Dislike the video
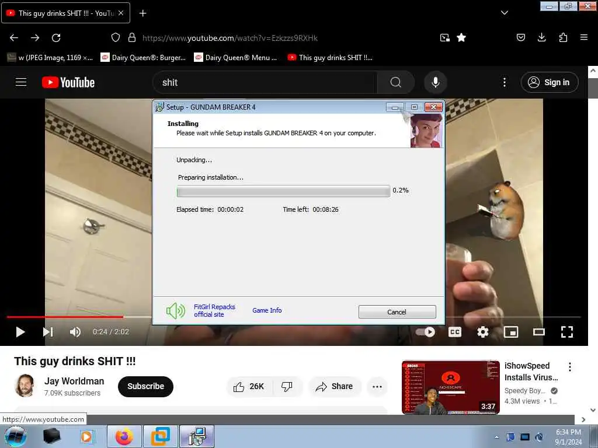 tap(287, 386)
